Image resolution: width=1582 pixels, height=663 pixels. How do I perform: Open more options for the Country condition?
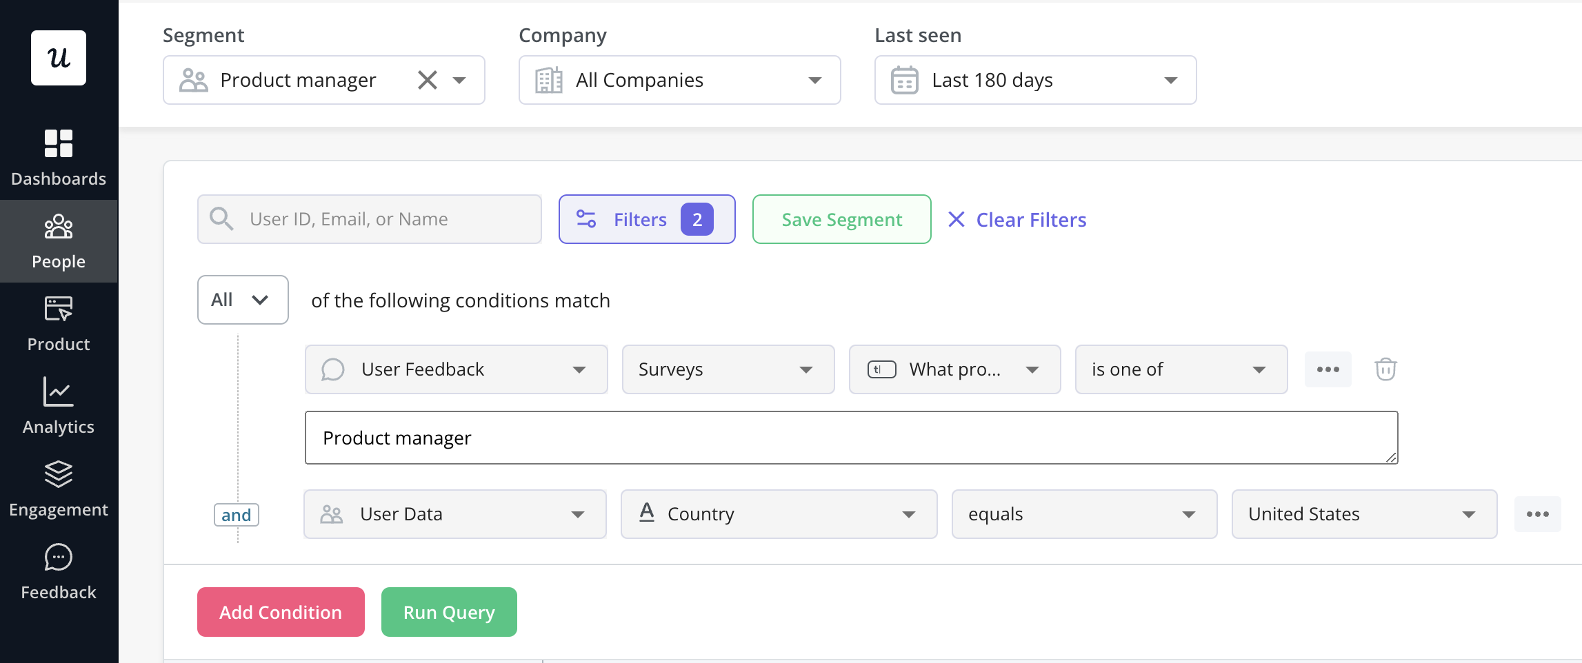point(1537,513)
